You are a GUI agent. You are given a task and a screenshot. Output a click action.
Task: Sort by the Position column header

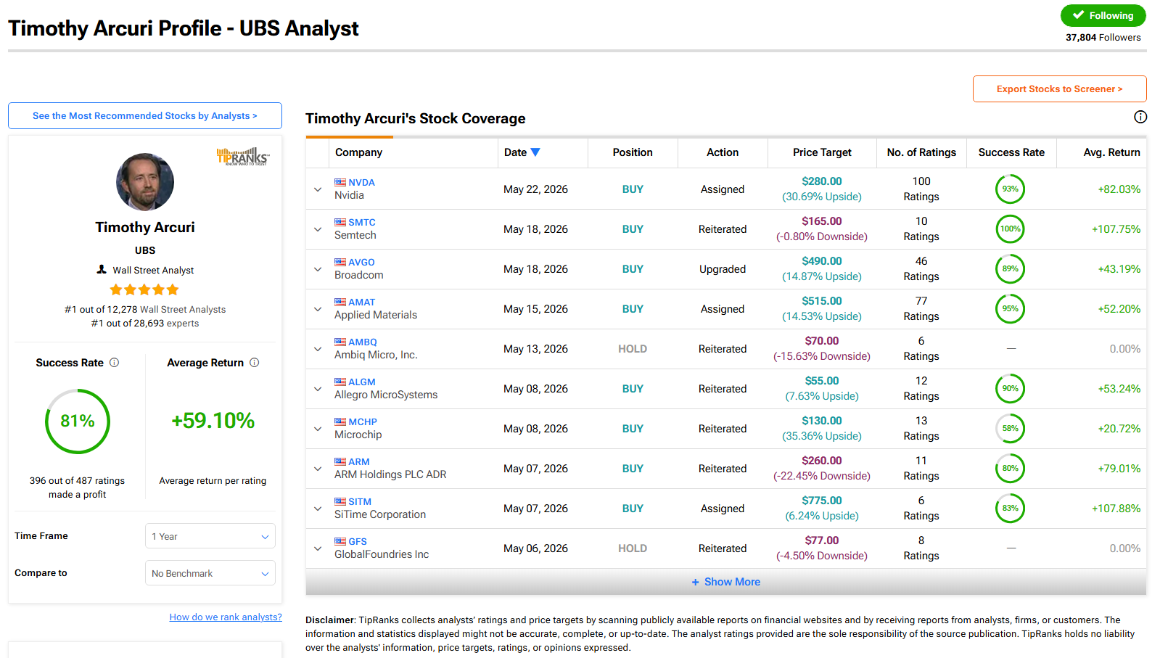click(x=633, y=152)
